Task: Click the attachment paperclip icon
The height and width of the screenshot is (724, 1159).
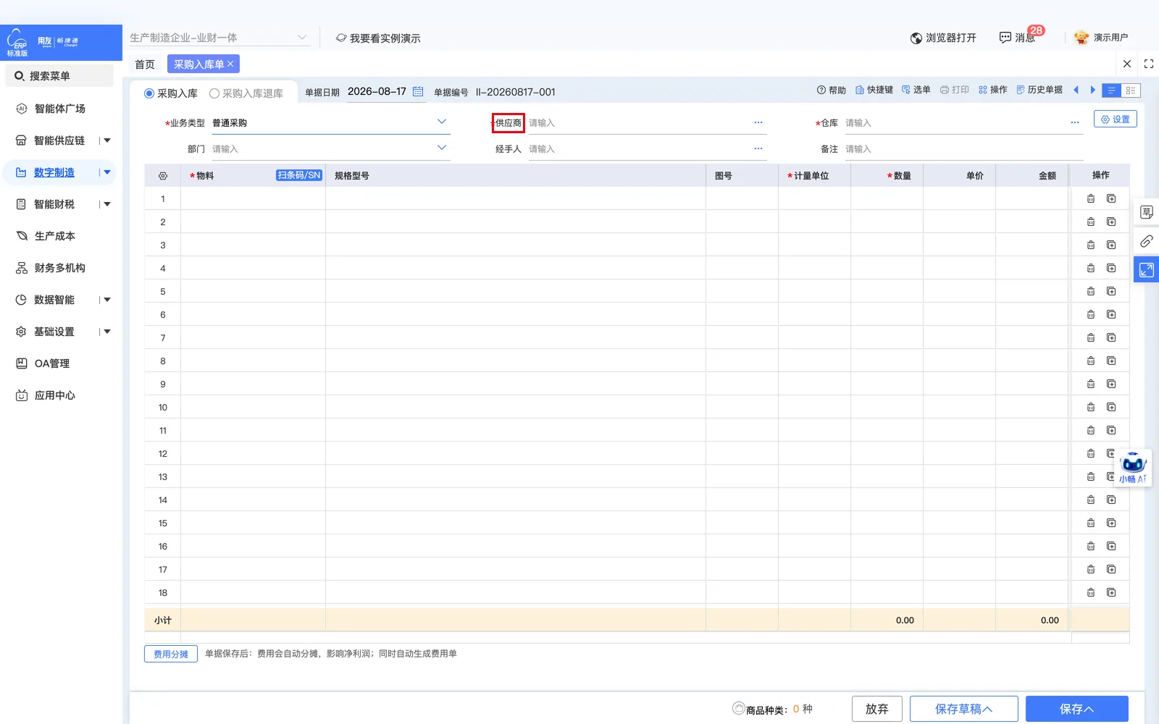Action: [x=1147, y=241]
